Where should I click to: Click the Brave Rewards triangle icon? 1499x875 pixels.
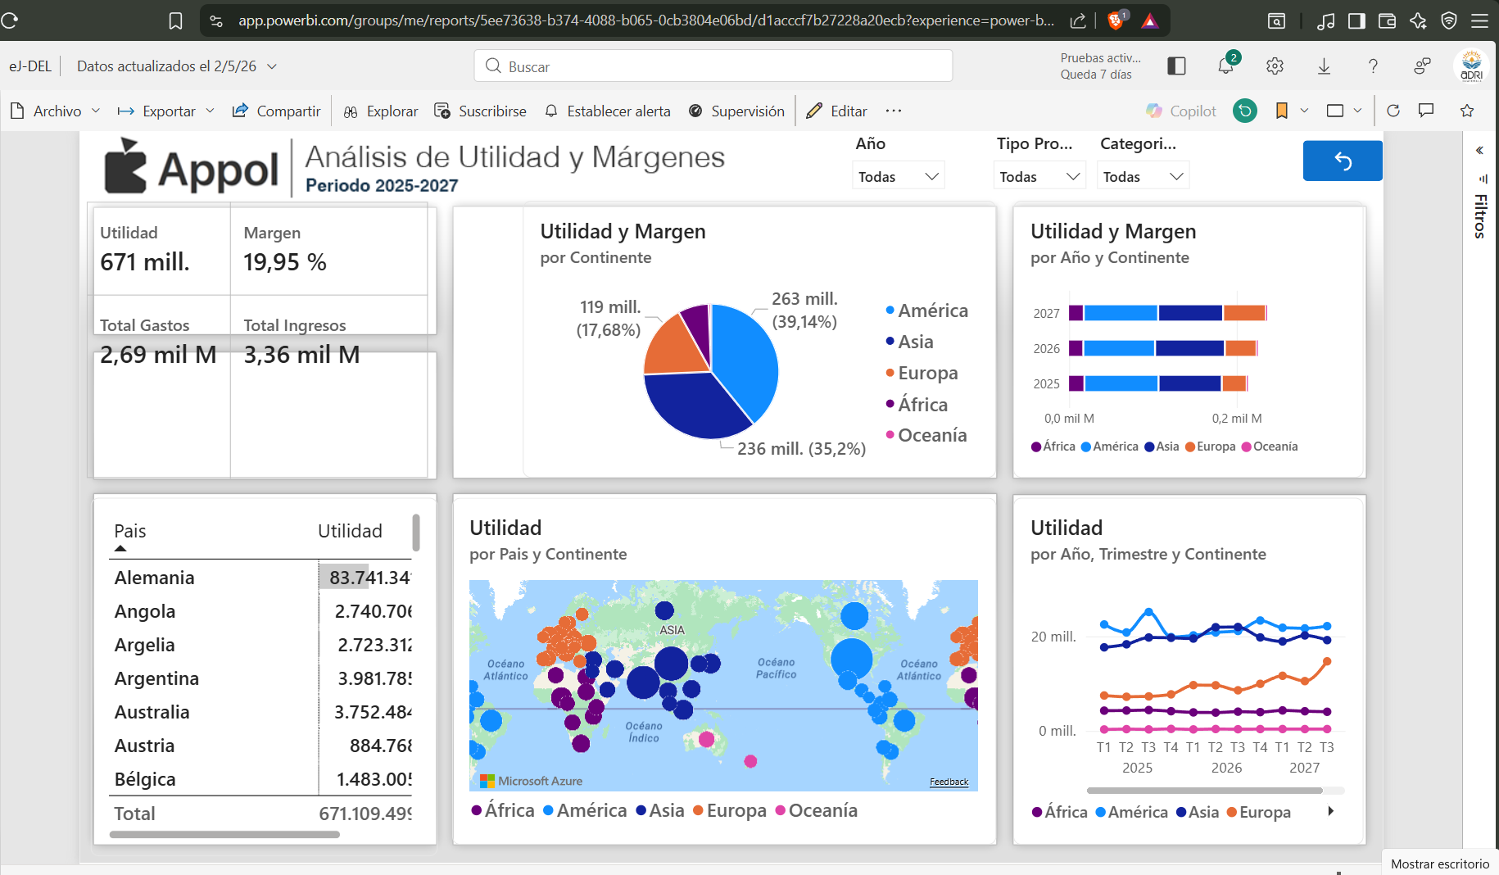pos(1150,21)
